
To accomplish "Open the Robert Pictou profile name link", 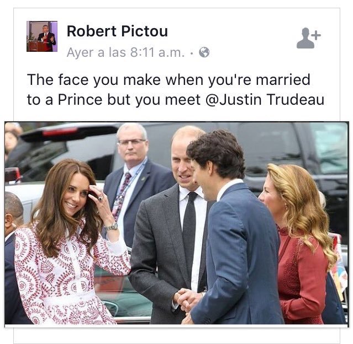I will (x=117, y=31).
